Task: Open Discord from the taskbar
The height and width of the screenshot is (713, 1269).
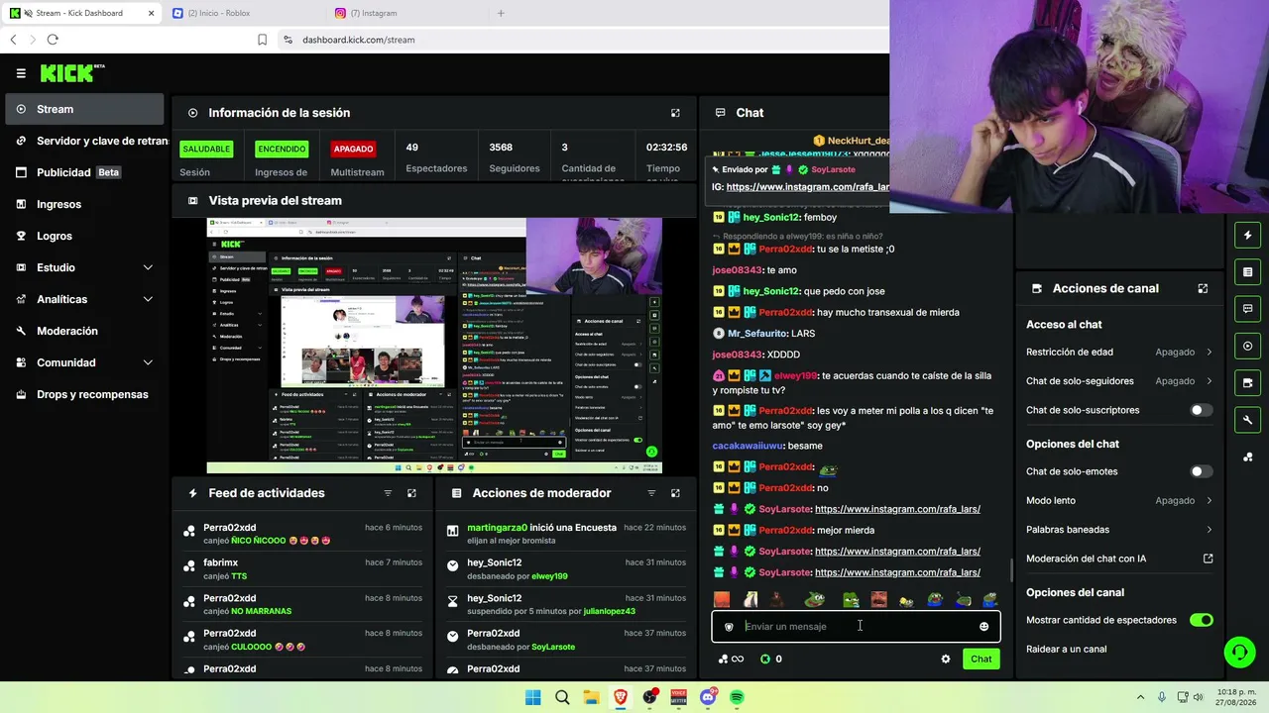Action: pyautogui.click(x=708, y=697)
